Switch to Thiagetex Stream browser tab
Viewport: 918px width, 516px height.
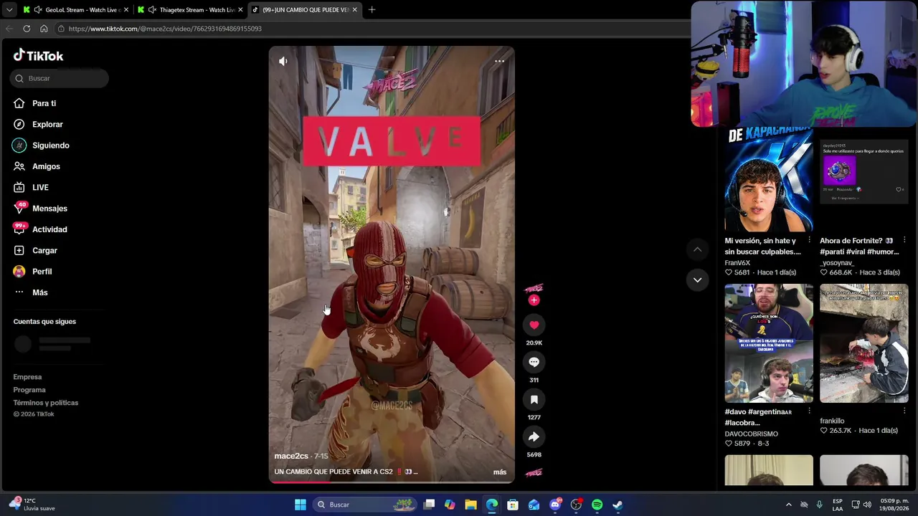point(189,10)
